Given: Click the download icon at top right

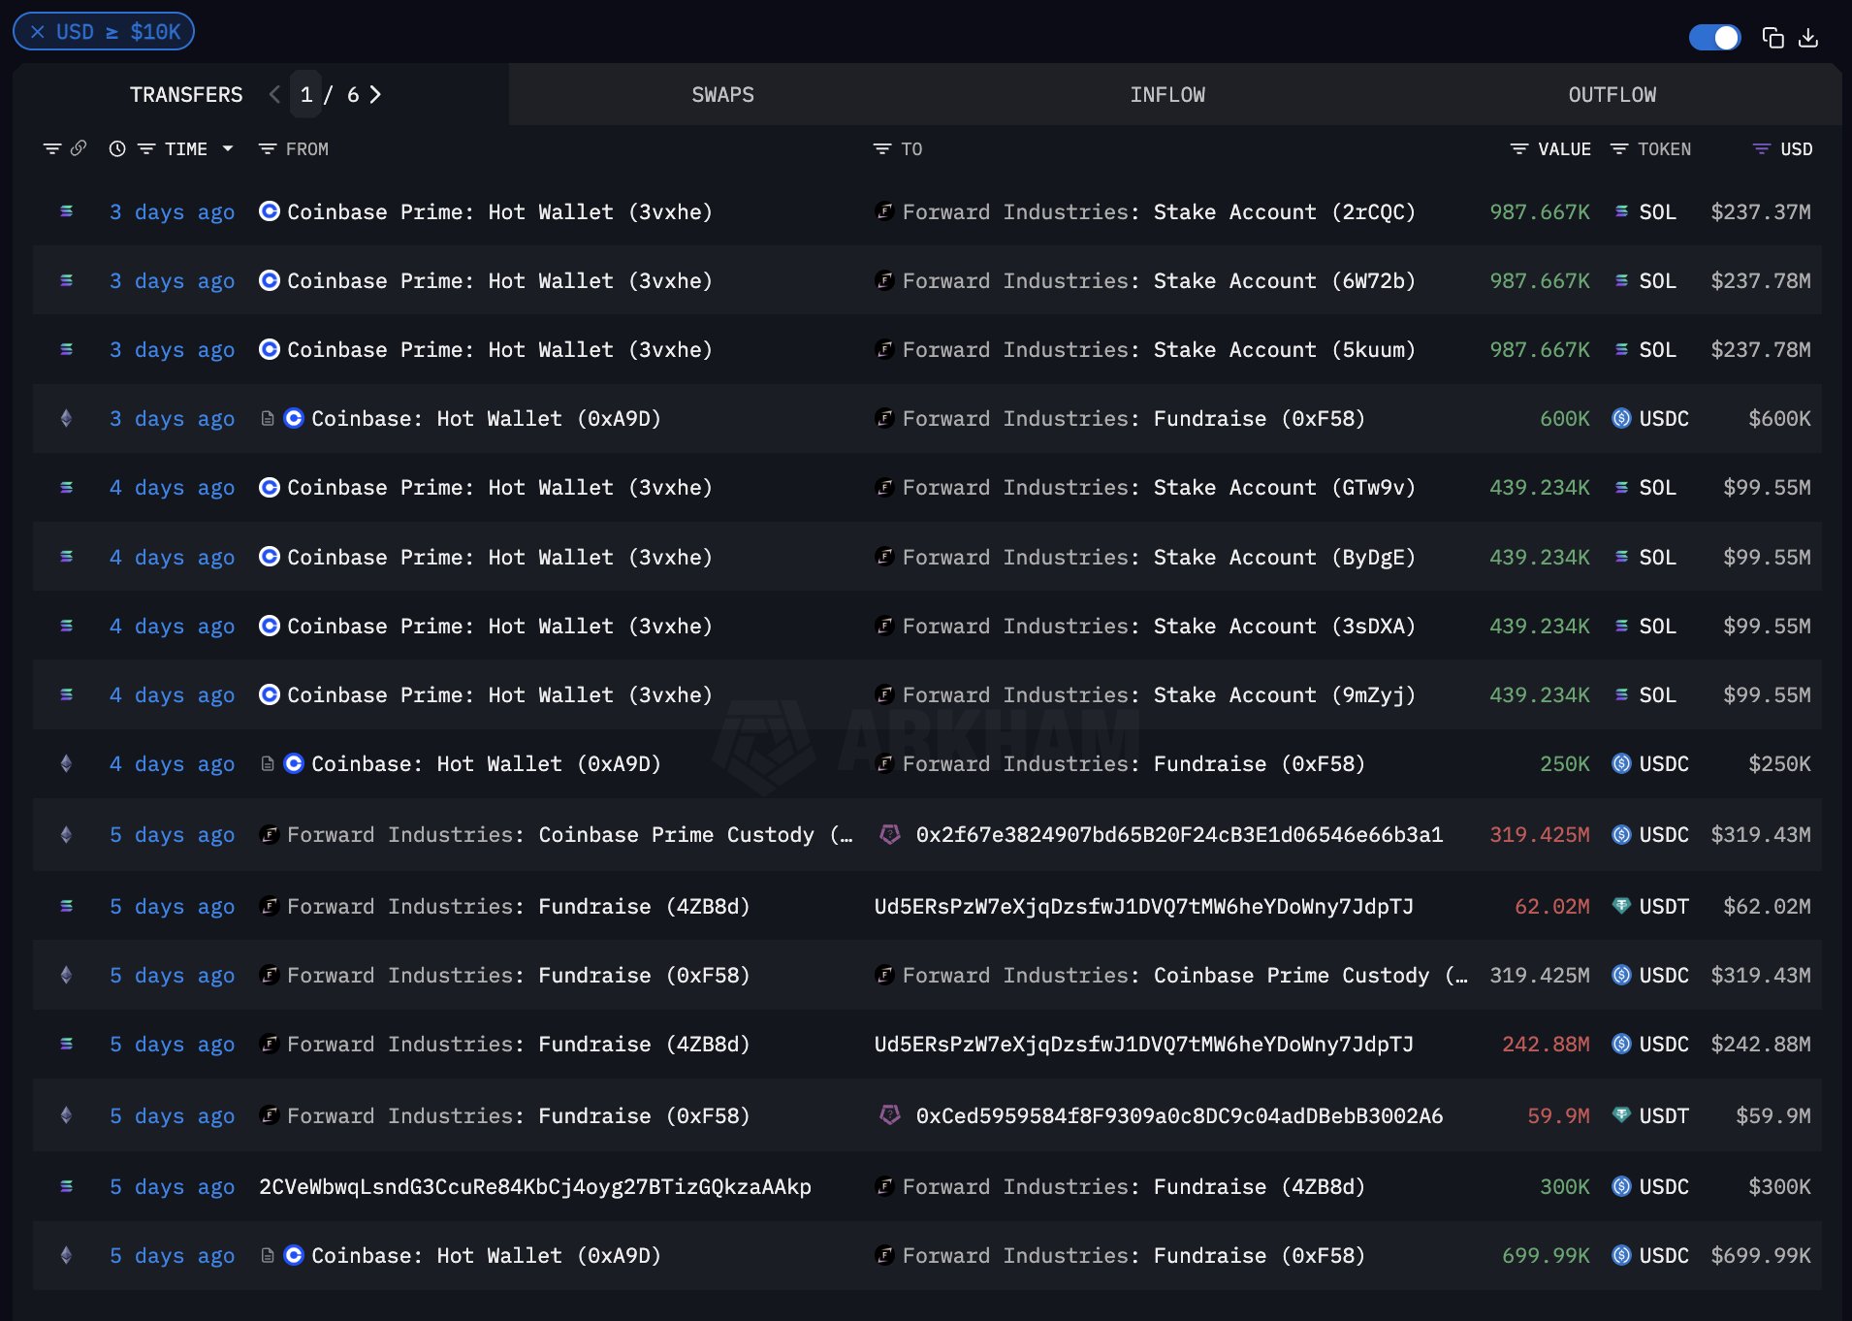Looking at the screenshot, I should coord(1808,37).
